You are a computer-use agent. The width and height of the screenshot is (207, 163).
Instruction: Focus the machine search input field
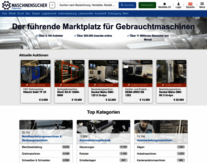pos(88,5)
